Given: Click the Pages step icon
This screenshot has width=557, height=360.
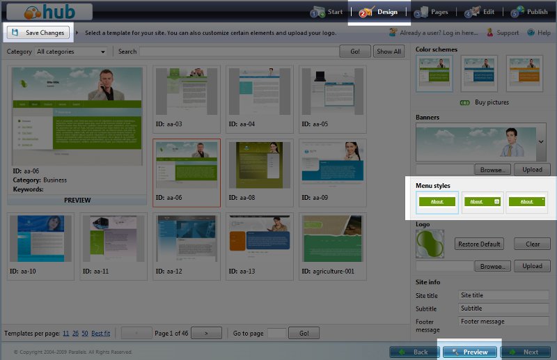Looking at the screenshot, I should point(421,12).
